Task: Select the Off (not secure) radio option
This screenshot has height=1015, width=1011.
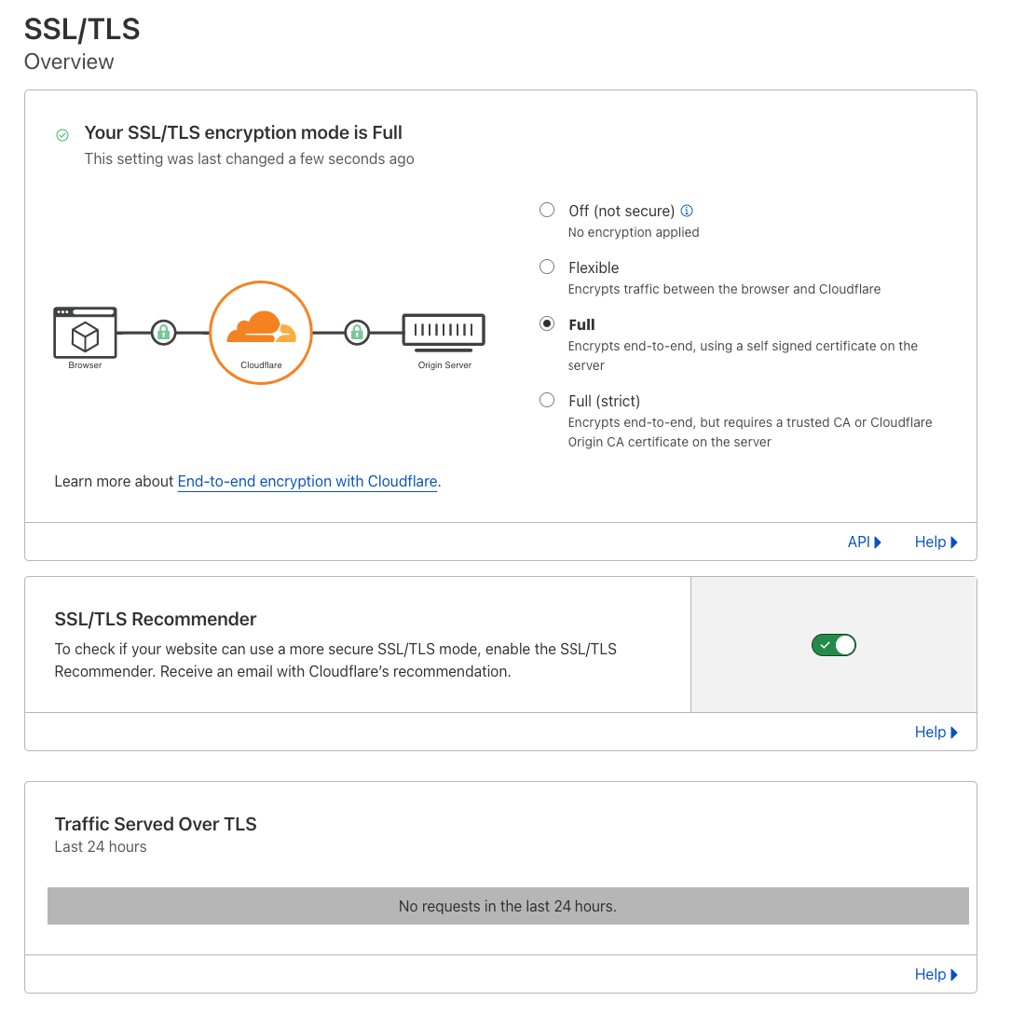Action: (547, 210)
